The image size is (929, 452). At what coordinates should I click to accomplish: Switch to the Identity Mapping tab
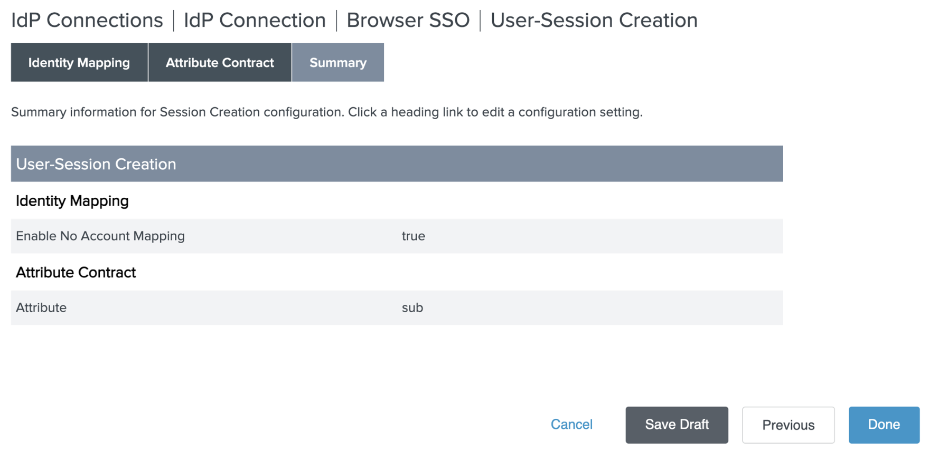(79, 63)
